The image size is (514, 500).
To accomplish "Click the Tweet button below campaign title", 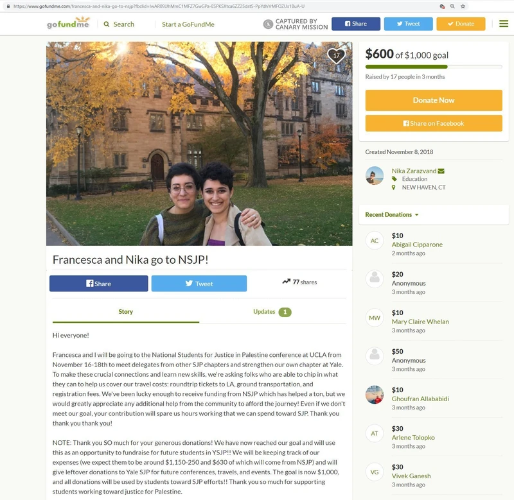I will point(199,284).
